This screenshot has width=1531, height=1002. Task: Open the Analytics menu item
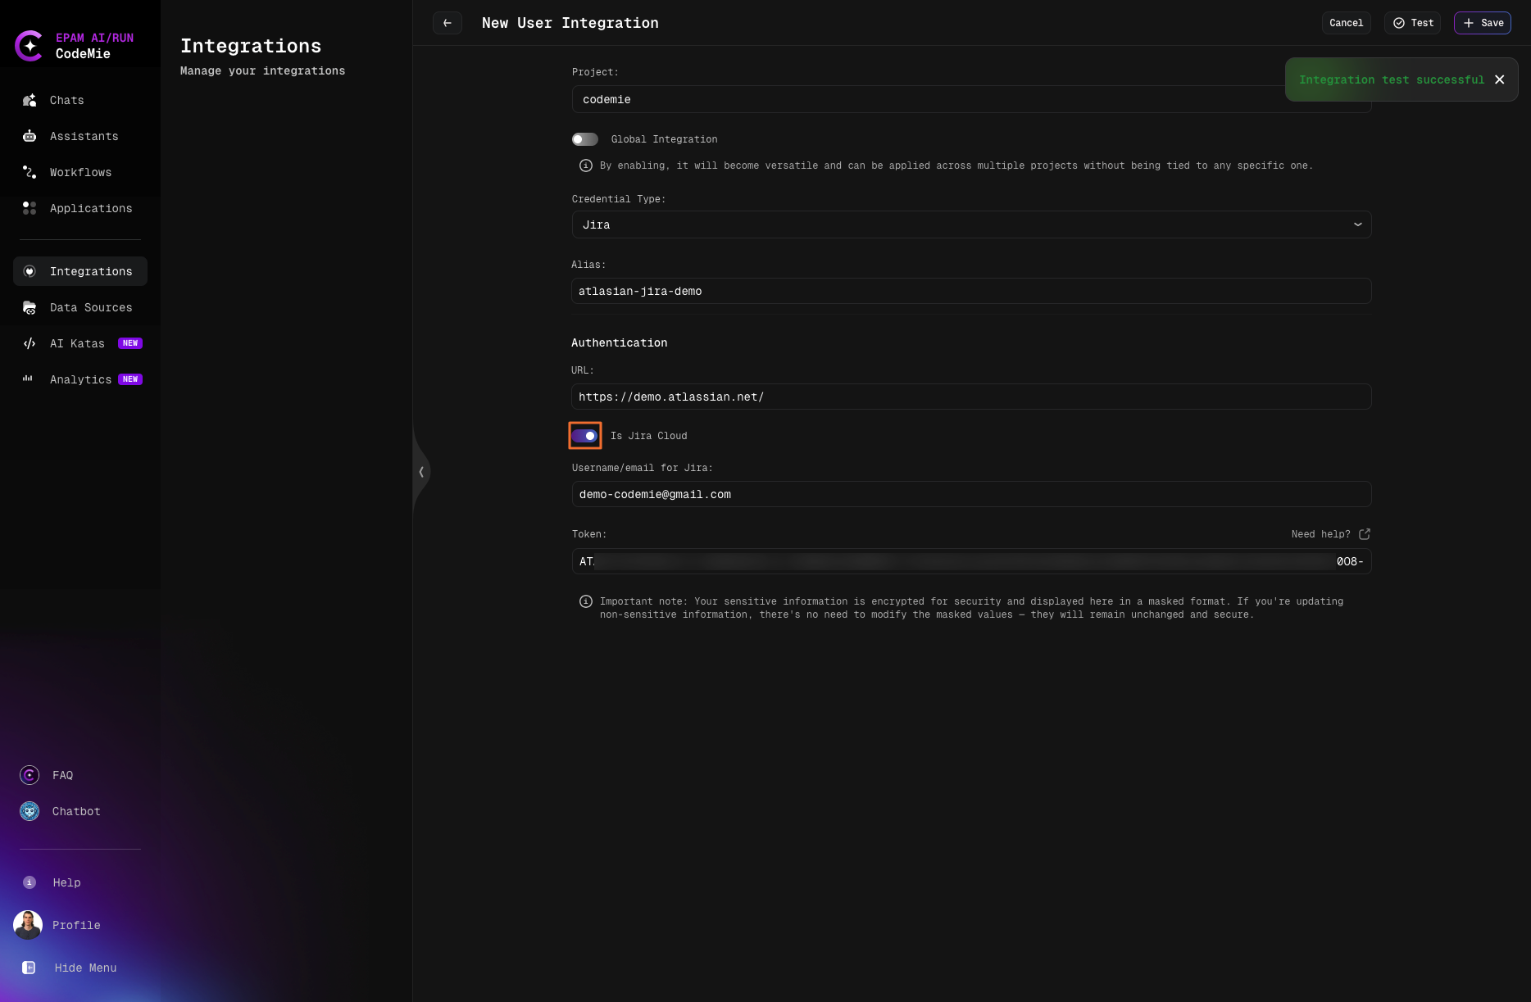tap(80, 379)
